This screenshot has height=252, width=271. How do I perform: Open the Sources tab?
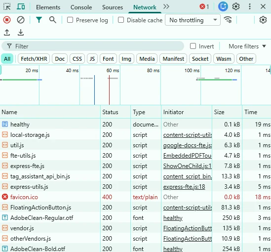113,7
